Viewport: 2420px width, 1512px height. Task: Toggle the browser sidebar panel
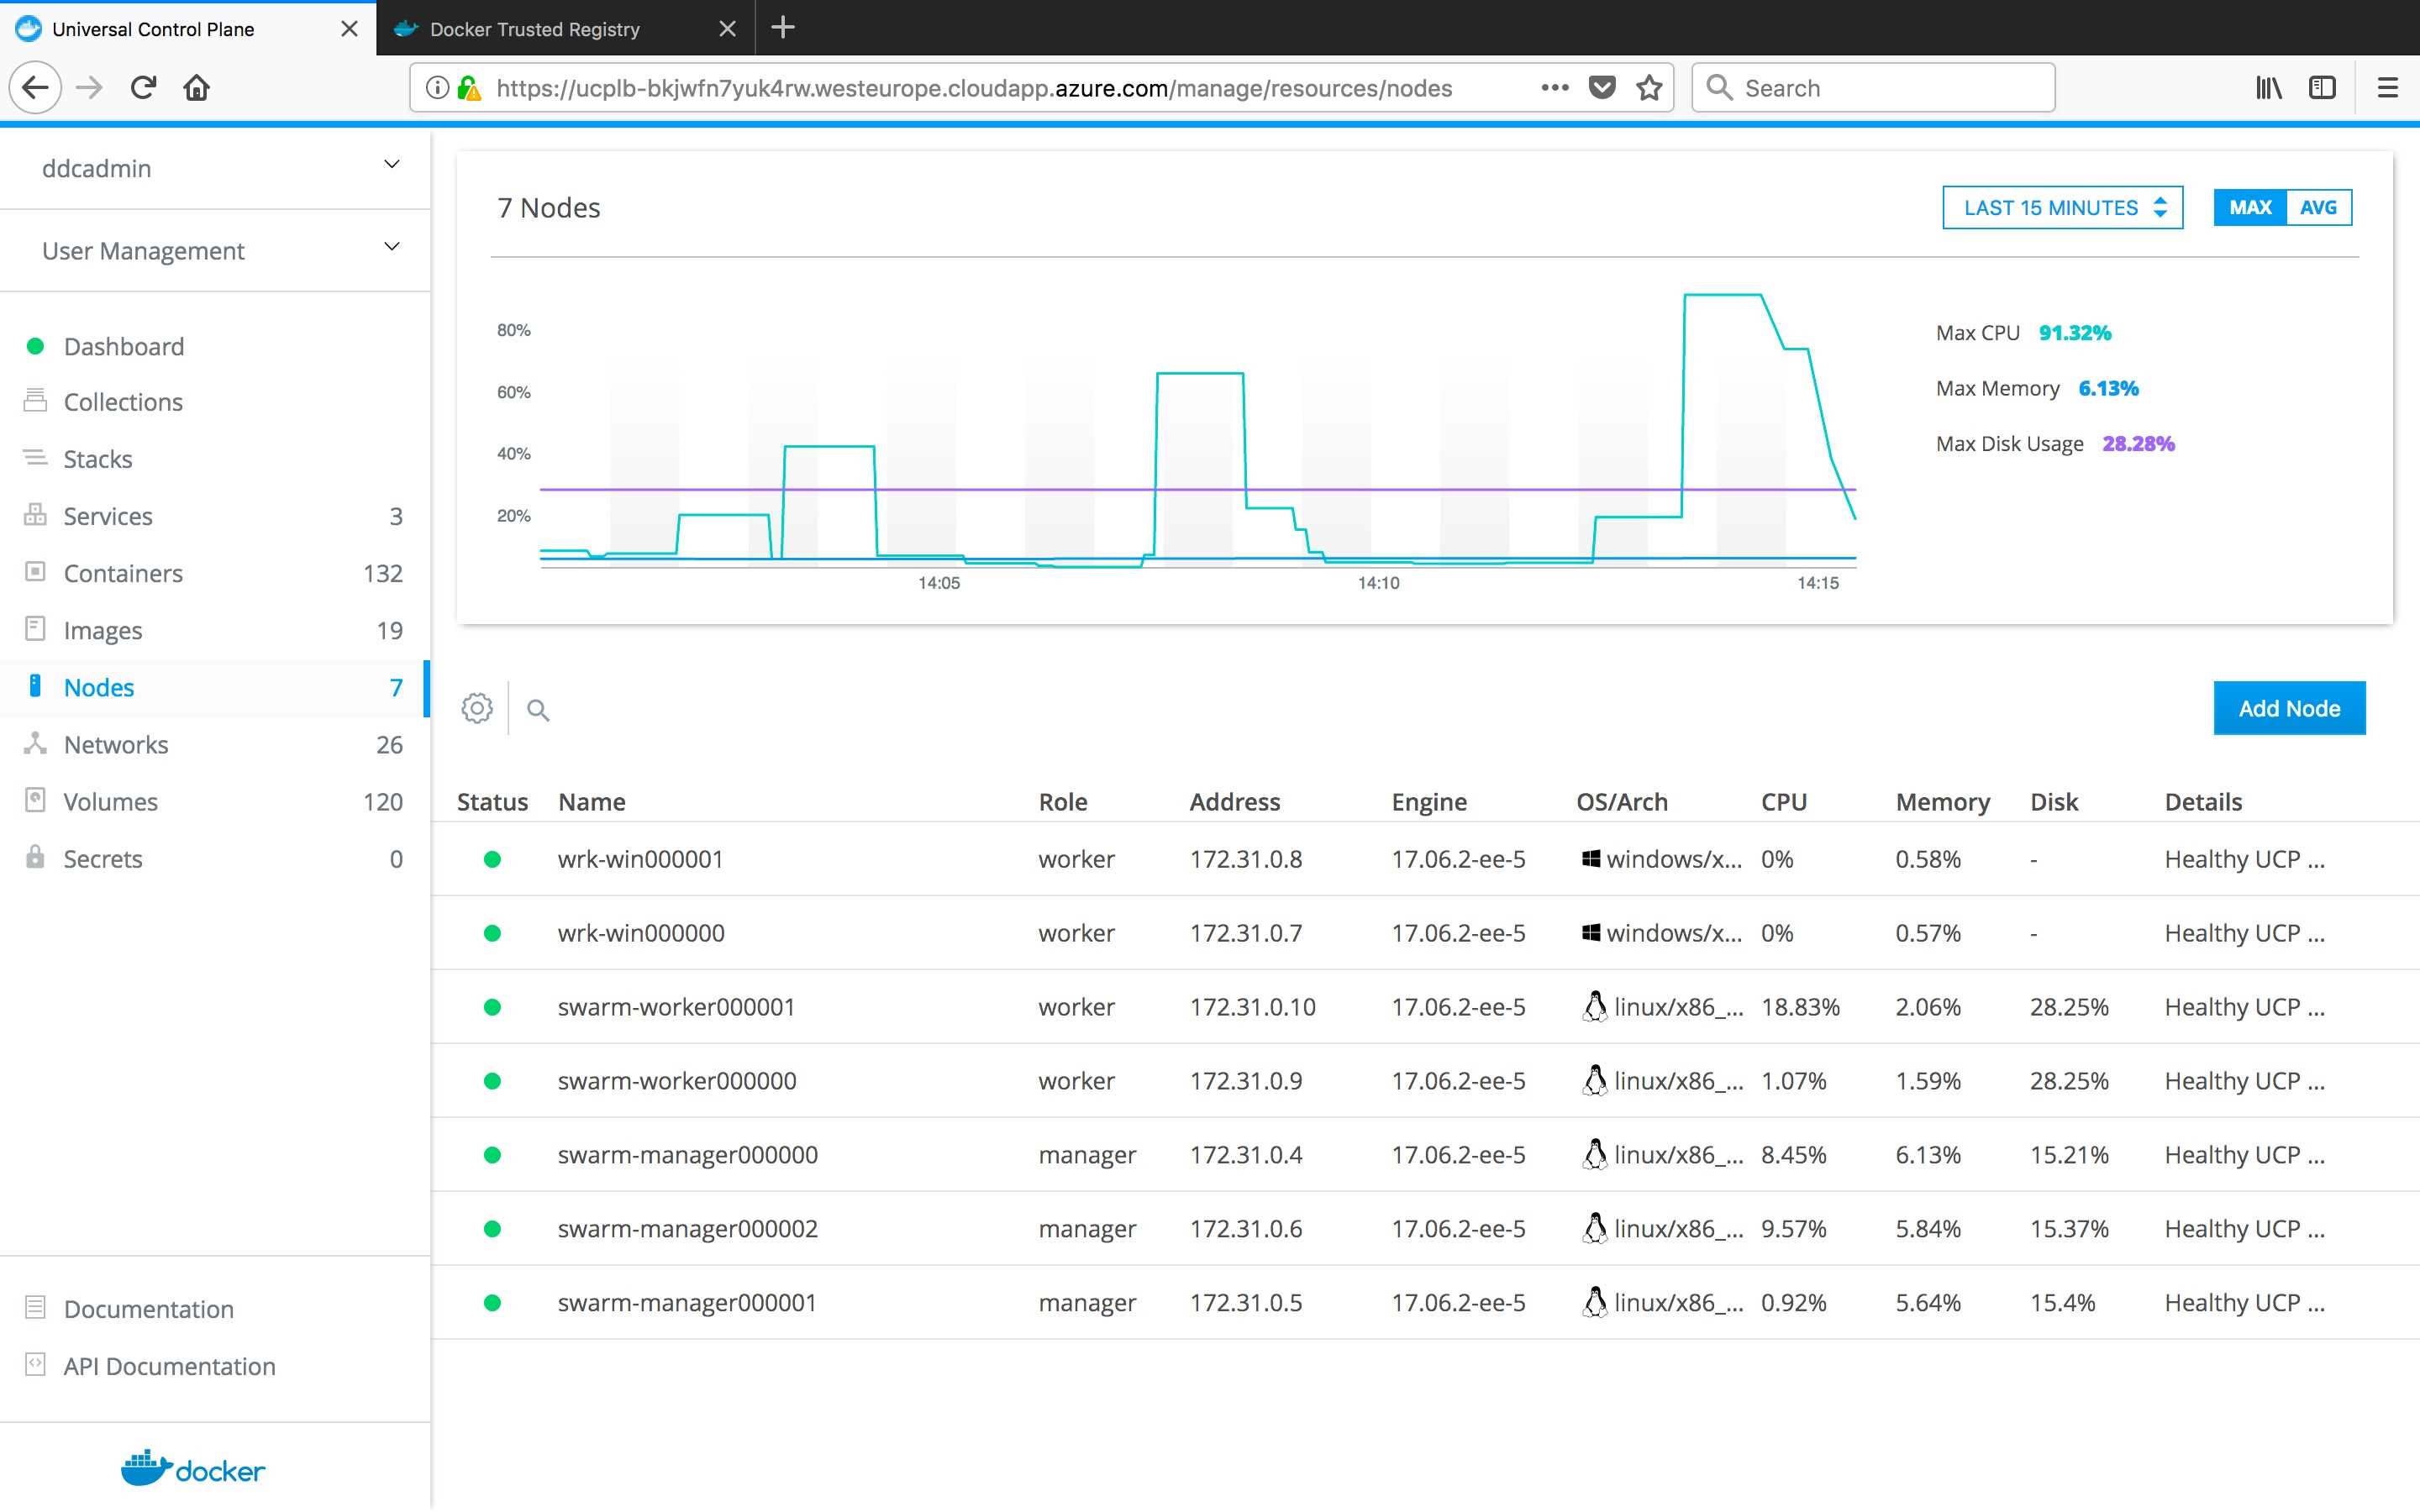click(x=2321, y=87)
